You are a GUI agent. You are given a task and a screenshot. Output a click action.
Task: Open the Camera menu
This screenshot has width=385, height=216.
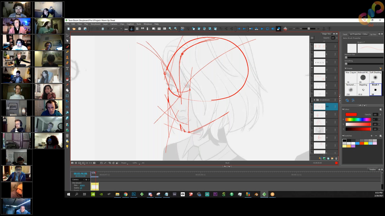click(x=114, y=24)
